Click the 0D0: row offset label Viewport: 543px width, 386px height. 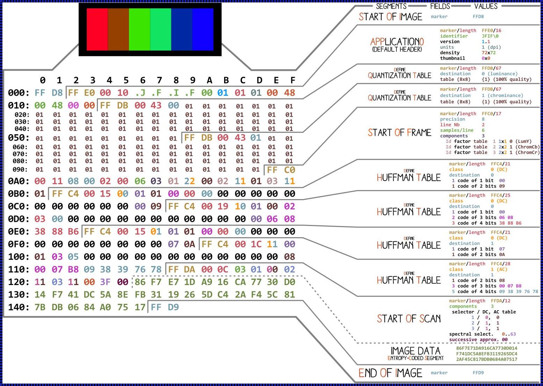19,219
